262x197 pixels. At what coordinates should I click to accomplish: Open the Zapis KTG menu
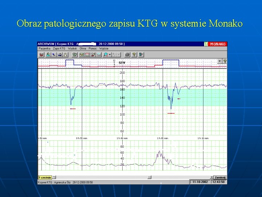click(59, 49)
